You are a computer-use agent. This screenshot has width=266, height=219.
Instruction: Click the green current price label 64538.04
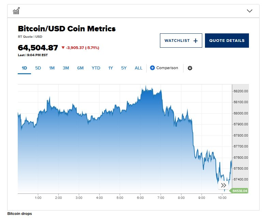[x=239, y=191]
